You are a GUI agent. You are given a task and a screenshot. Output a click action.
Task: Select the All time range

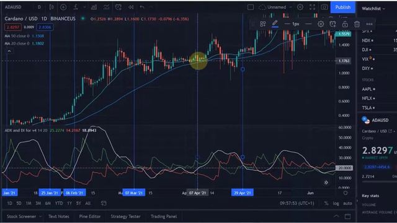[88, 203]
